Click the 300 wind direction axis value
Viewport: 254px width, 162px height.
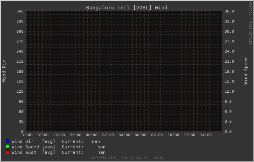(20, 32)
